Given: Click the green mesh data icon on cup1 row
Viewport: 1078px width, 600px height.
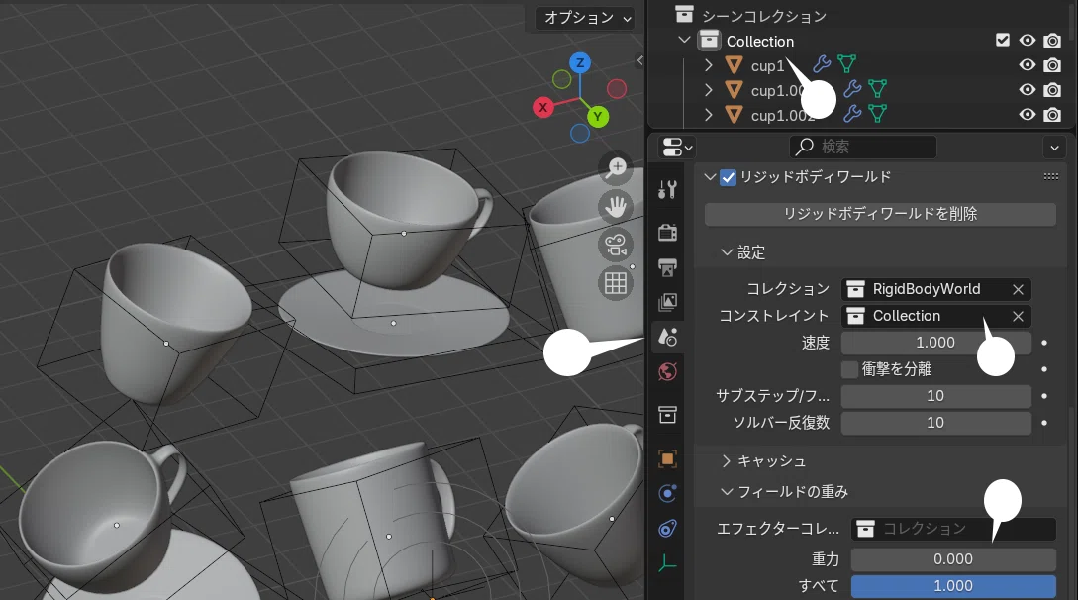Looking at the screenshot, I should tap(847, 64).
